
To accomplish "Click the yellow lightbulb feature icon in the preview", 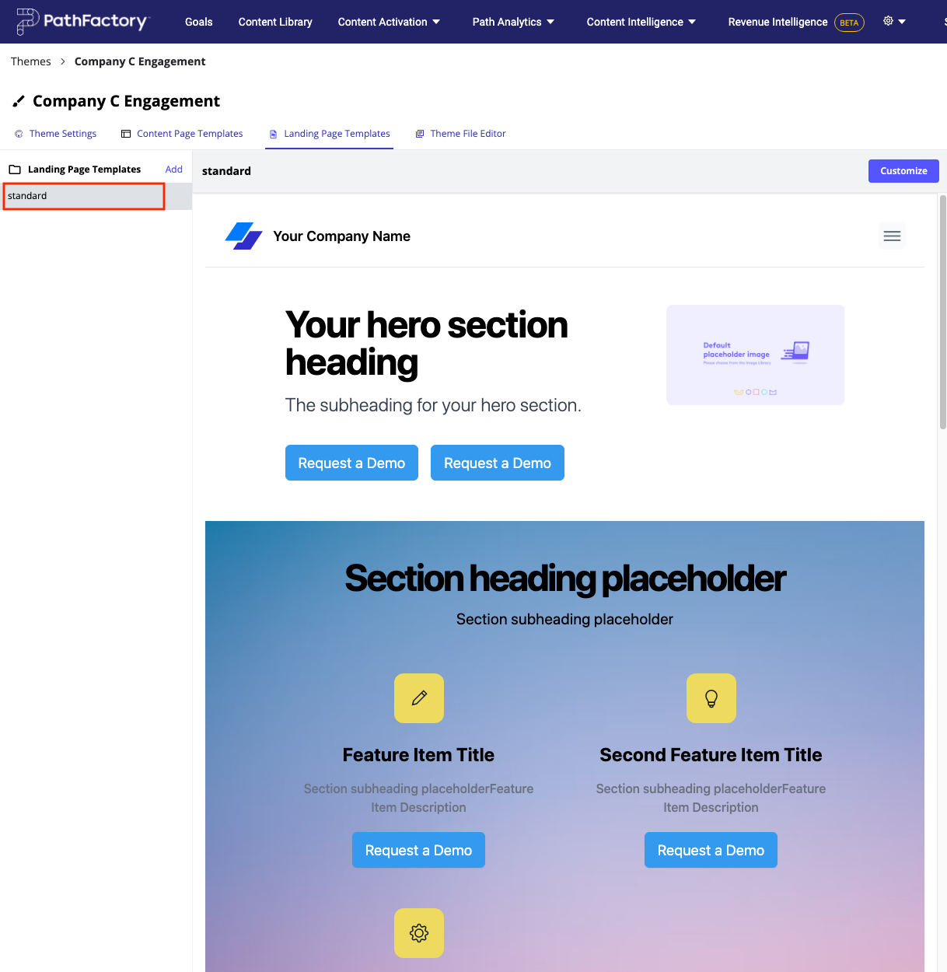I will (711, 698).
